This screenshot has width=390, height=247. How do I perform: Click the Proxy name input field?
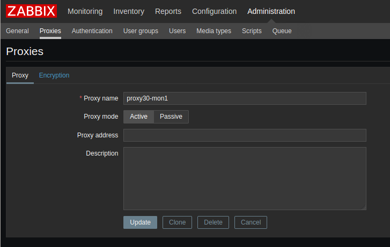[x=245, y=98]
